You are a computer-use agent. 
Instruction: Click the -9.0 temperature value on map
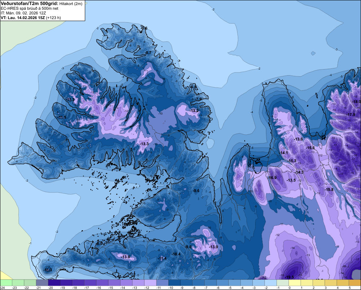pos(188,247)
